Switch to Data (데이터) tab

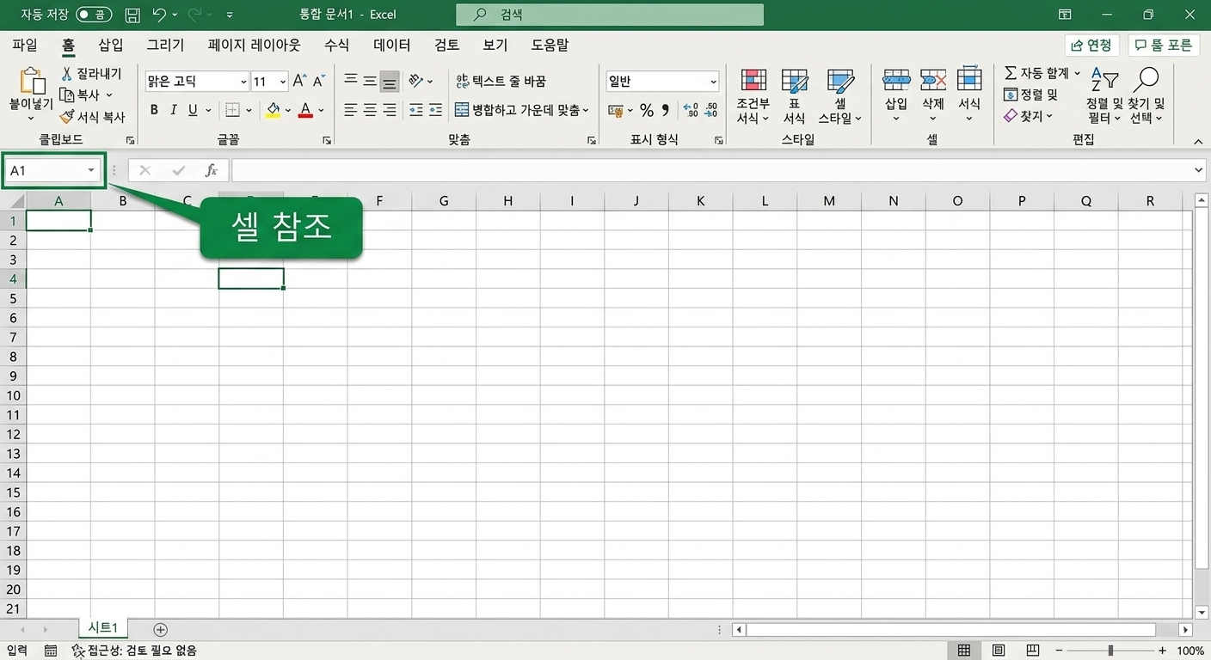coord(391,46)
